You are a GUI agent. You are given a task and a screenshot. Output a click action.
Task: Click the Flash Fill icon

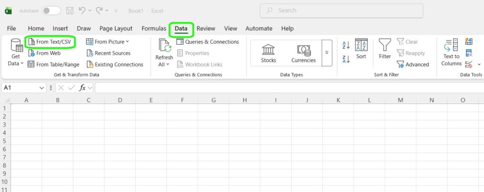pyautogui.click(x=469, y=41)
